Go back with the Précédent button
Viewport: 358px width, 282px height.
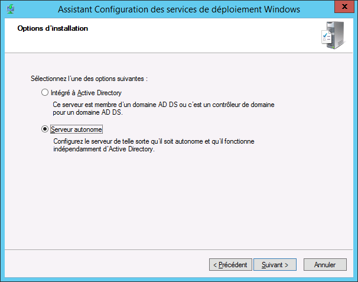click(x=231, y=264)
